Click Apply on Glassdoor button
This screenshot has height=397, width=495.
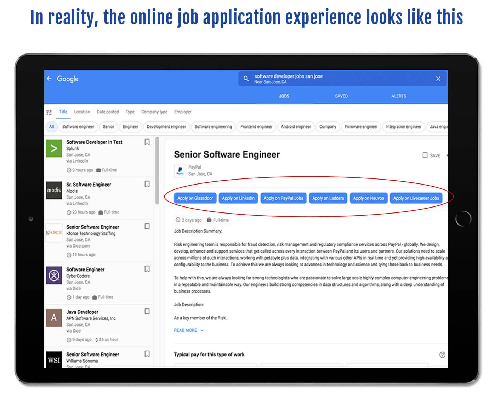click(x=195, y=198)
